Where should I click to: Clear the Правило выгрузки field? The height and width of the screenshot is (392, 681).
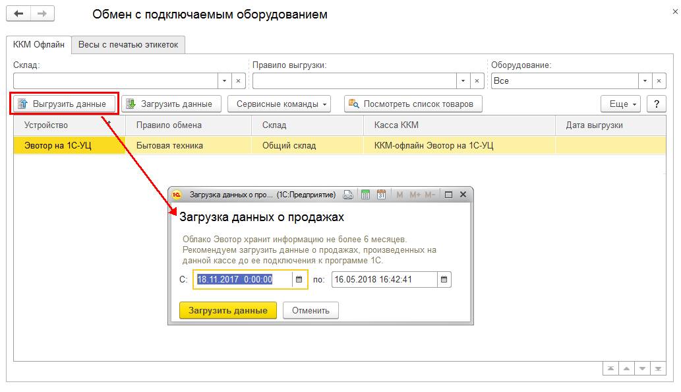pos(477,81)
